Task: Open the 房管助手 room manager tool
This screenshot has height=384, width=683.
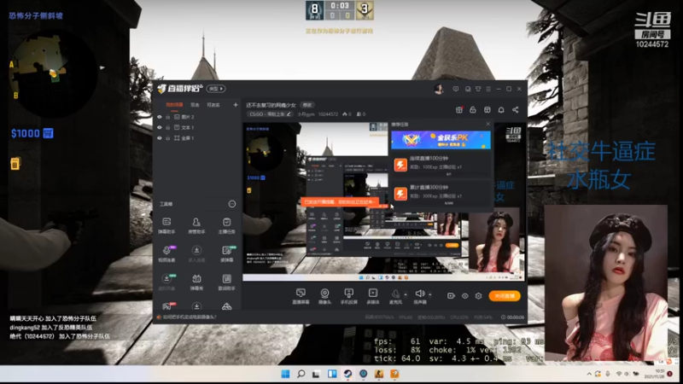Action: click(196, 225)
